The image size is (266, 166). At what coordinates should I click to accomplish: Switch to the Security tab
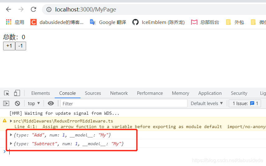click(239, 93)
